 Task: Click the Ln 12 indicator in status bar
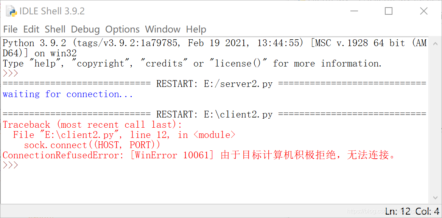click(397, 211)
